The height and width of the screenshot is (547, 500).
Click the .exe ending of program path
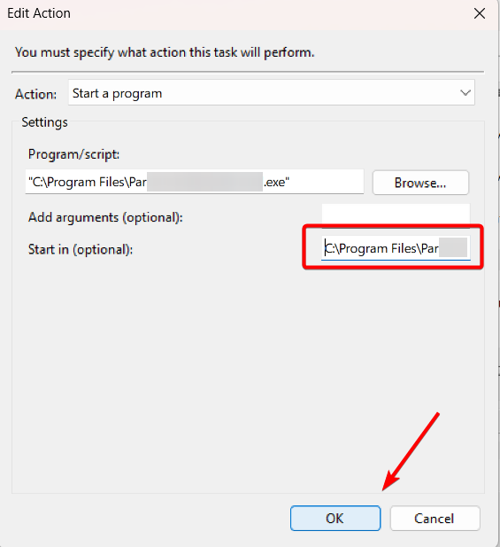[276, 182]
